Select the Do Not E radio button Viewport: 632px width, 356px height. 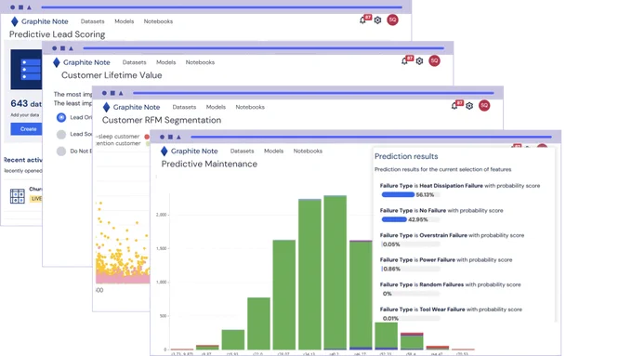(x=61, y=152)
